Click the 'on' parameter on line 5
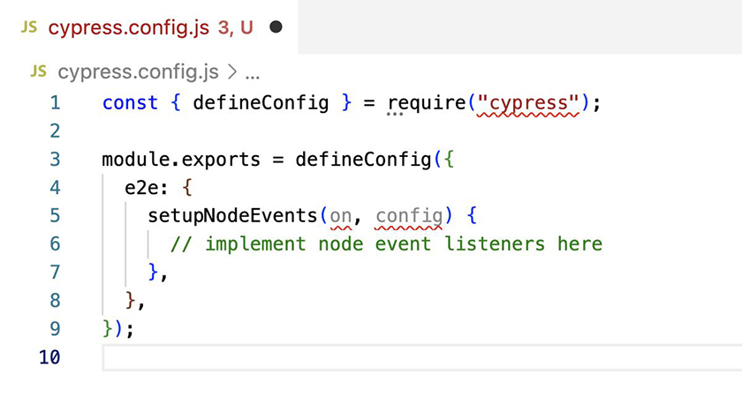742x396 pixels. click(x=341, y=217)
